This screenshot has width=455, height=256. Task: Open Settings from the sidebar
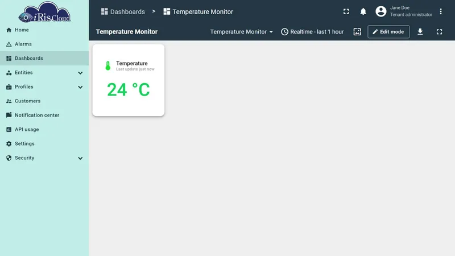44,144
